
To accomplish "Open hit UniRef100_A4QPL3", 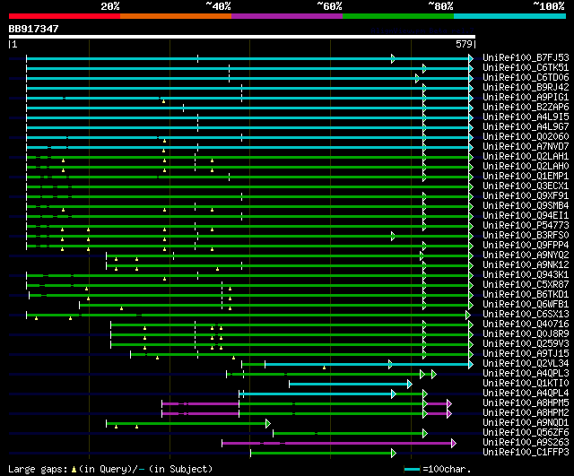I will [526, 374].
